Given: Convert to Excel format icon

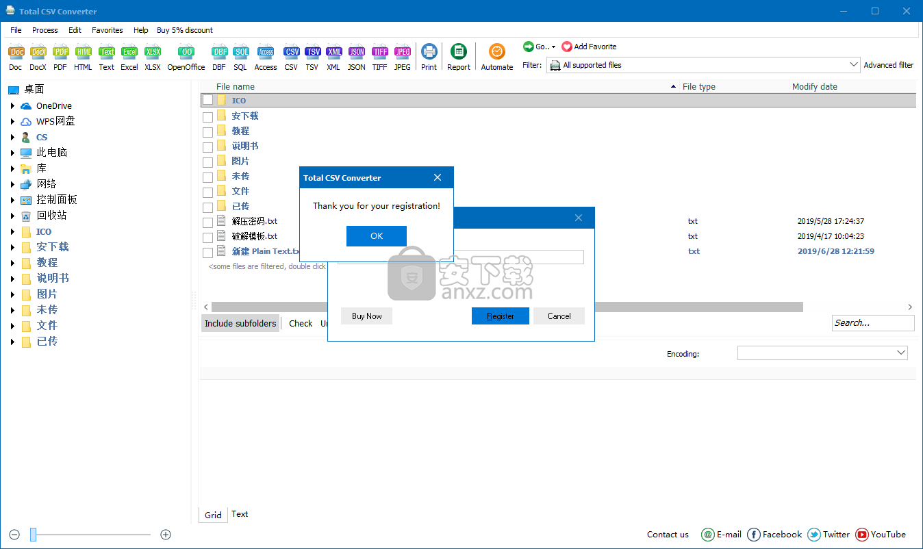Looking at the screenshot, I should click(x=129, y=52).
